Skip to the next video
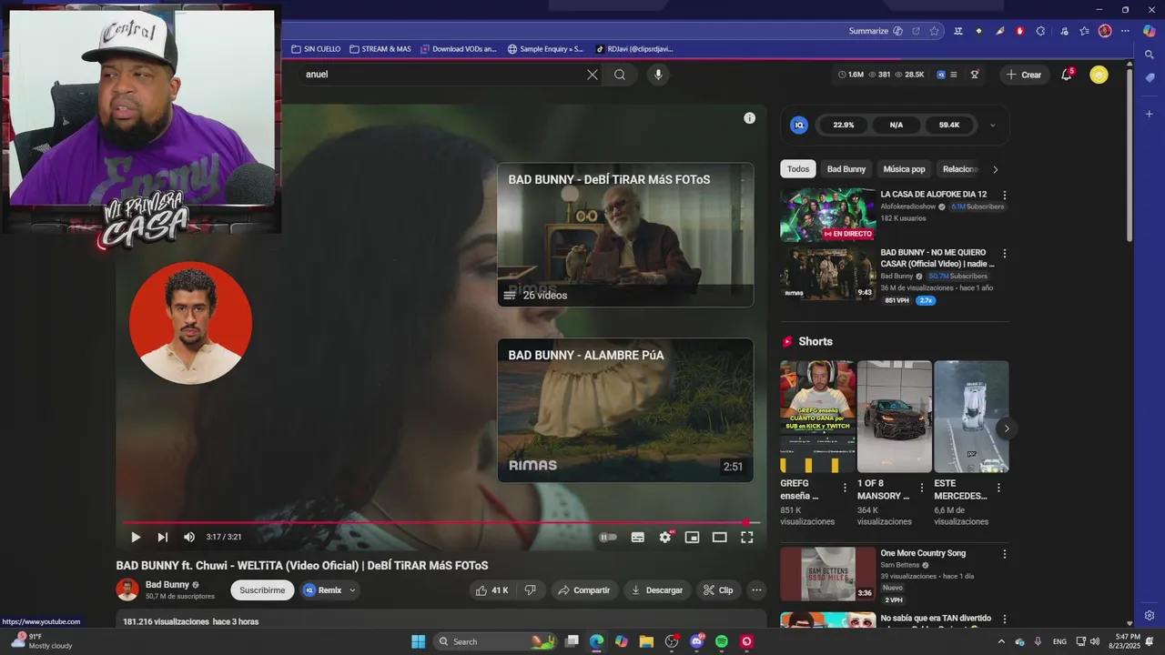This screenshot has width=1165, height=655. pyautogui.click(x=162, y=537)
